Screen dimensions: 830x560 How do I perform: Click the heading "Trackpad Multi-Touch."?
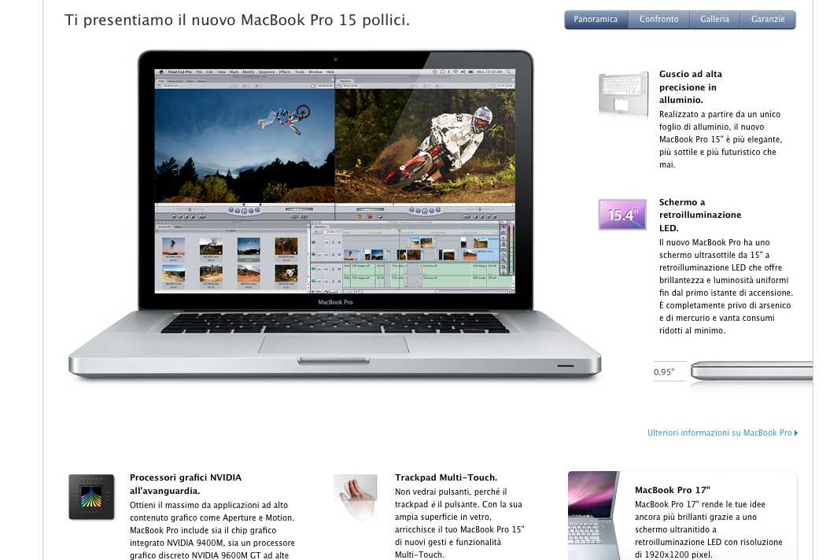[x=446, y=477]
